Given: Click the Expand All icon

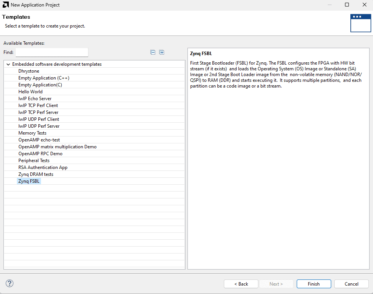Looking at the screenshot, I should (162, 52).
